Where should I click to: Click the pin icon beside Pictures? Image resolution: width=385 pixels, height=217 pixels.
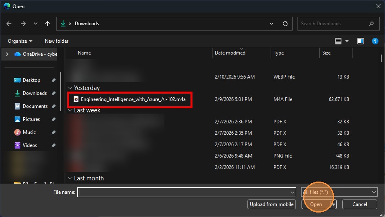tap(54, 119)
